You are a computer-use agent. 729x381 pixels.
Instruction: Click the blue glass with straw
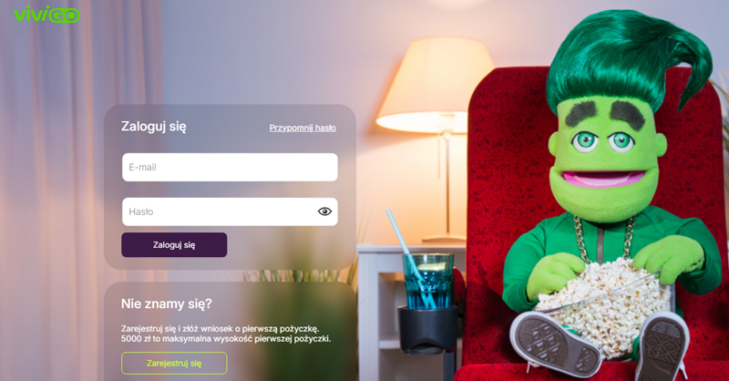[427, 281]
